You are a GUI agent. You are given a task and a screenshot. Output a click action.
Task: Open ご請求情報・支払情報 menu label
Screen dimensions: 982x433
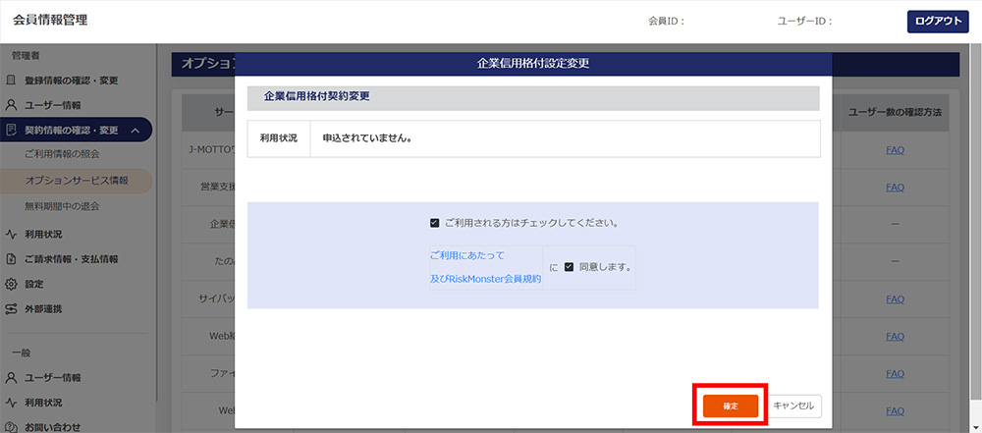pos(72,259)
